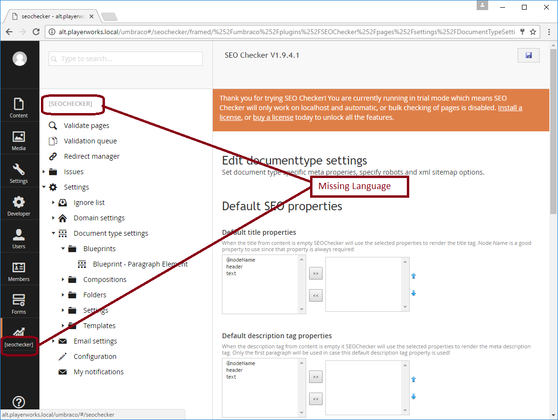The image size is (558, 420).
Task: Select Validate pages in the tree
Action: point(87,126)
